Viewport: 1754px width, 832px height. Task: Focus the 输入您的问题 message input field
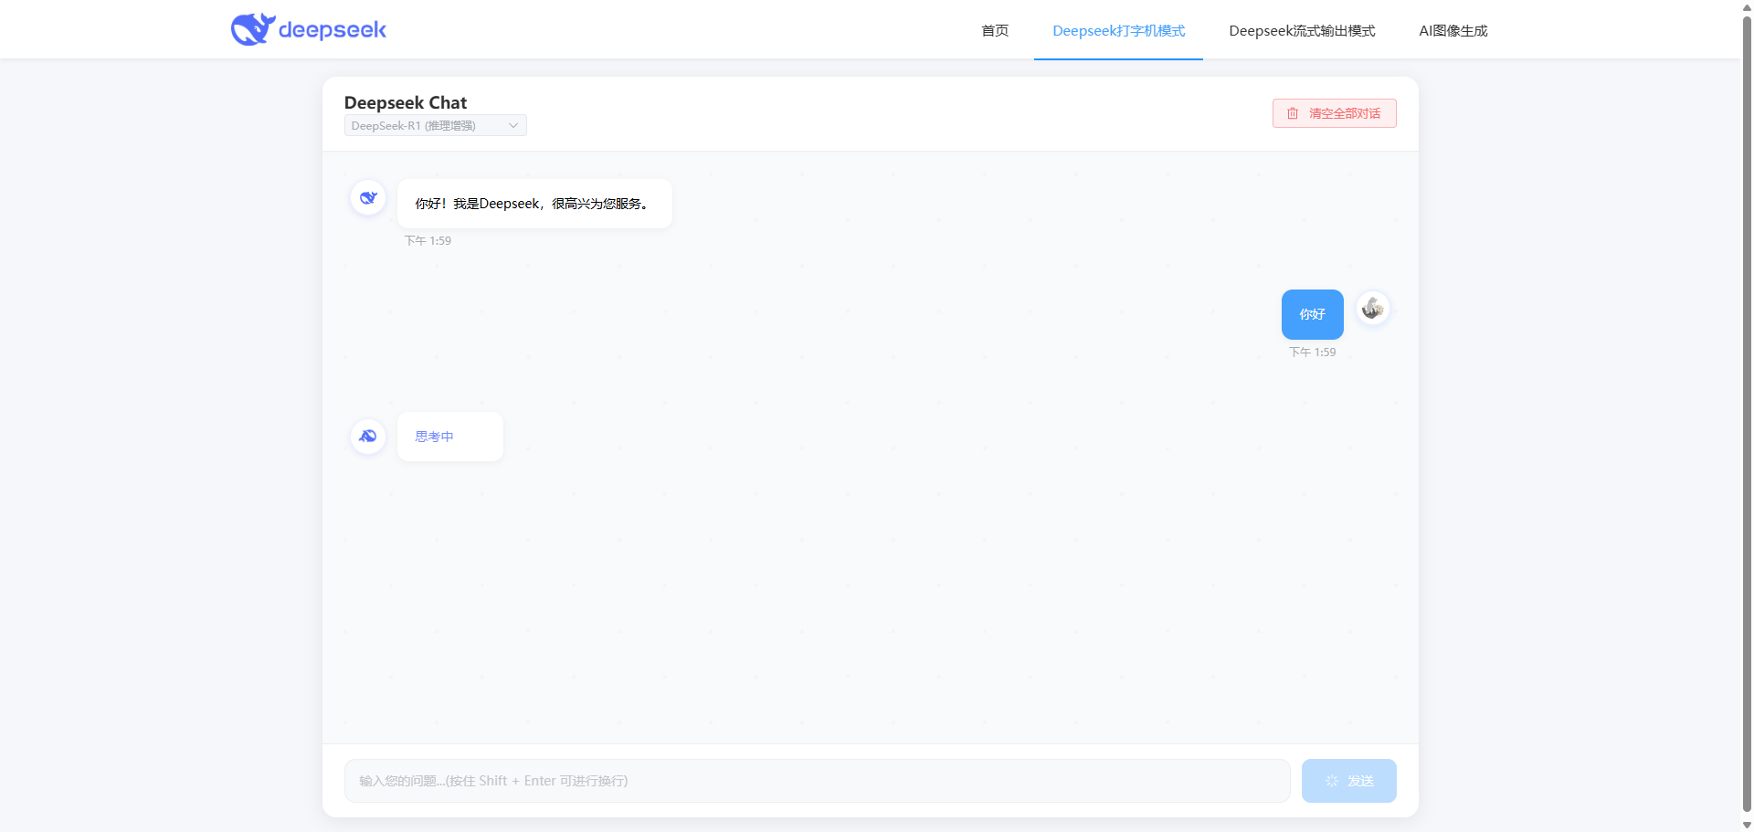[x=817, y=781]
